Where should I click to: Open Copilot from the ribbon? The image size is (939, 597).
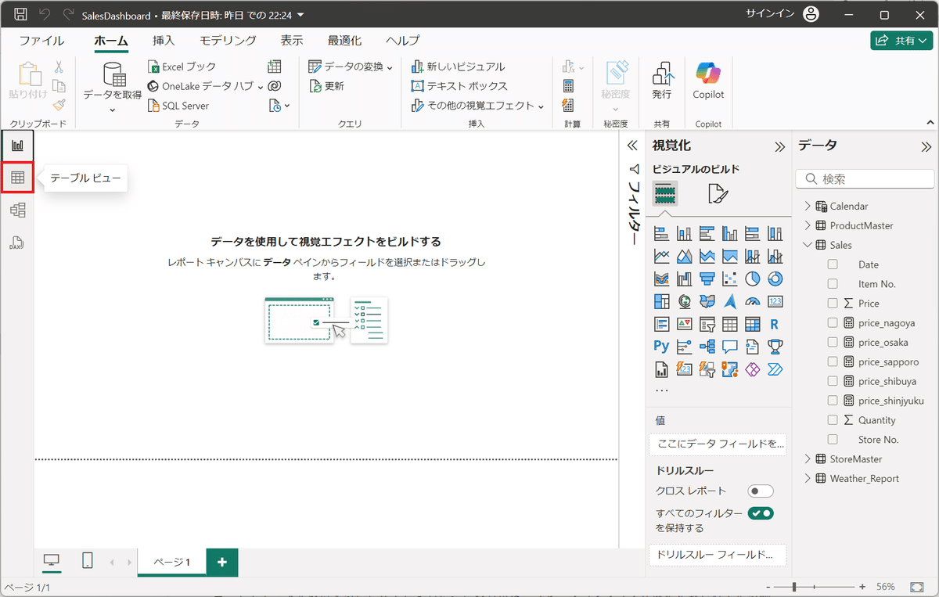[708, 81]
